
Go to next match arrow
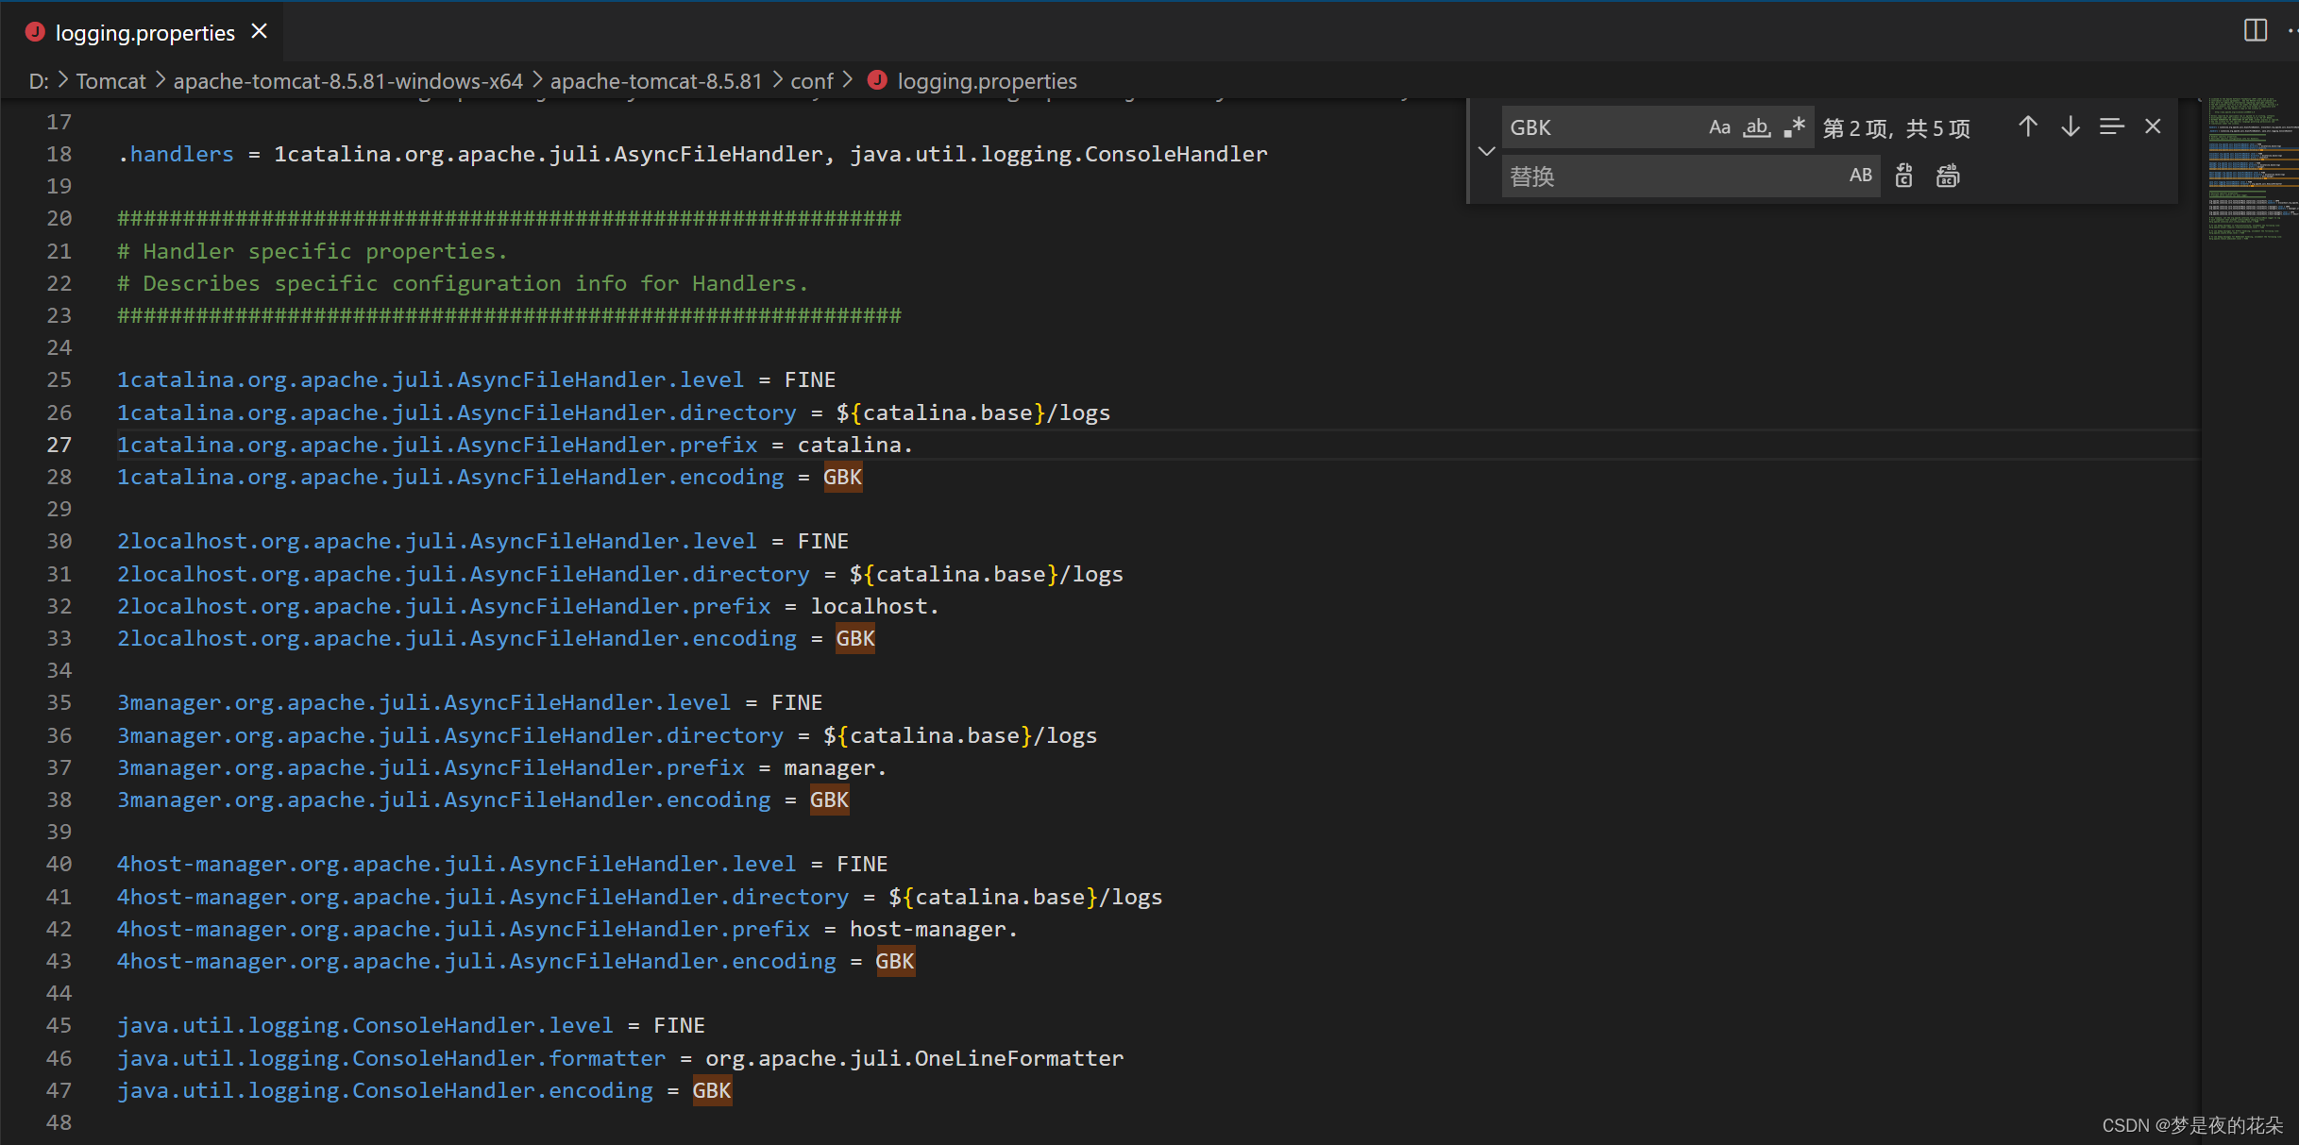click(x=2070, y=126)
